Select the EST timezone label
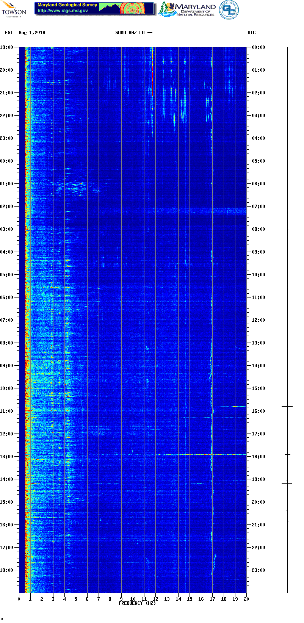The width and height of the screenshot is (304, 623). [x=9, y=33]
